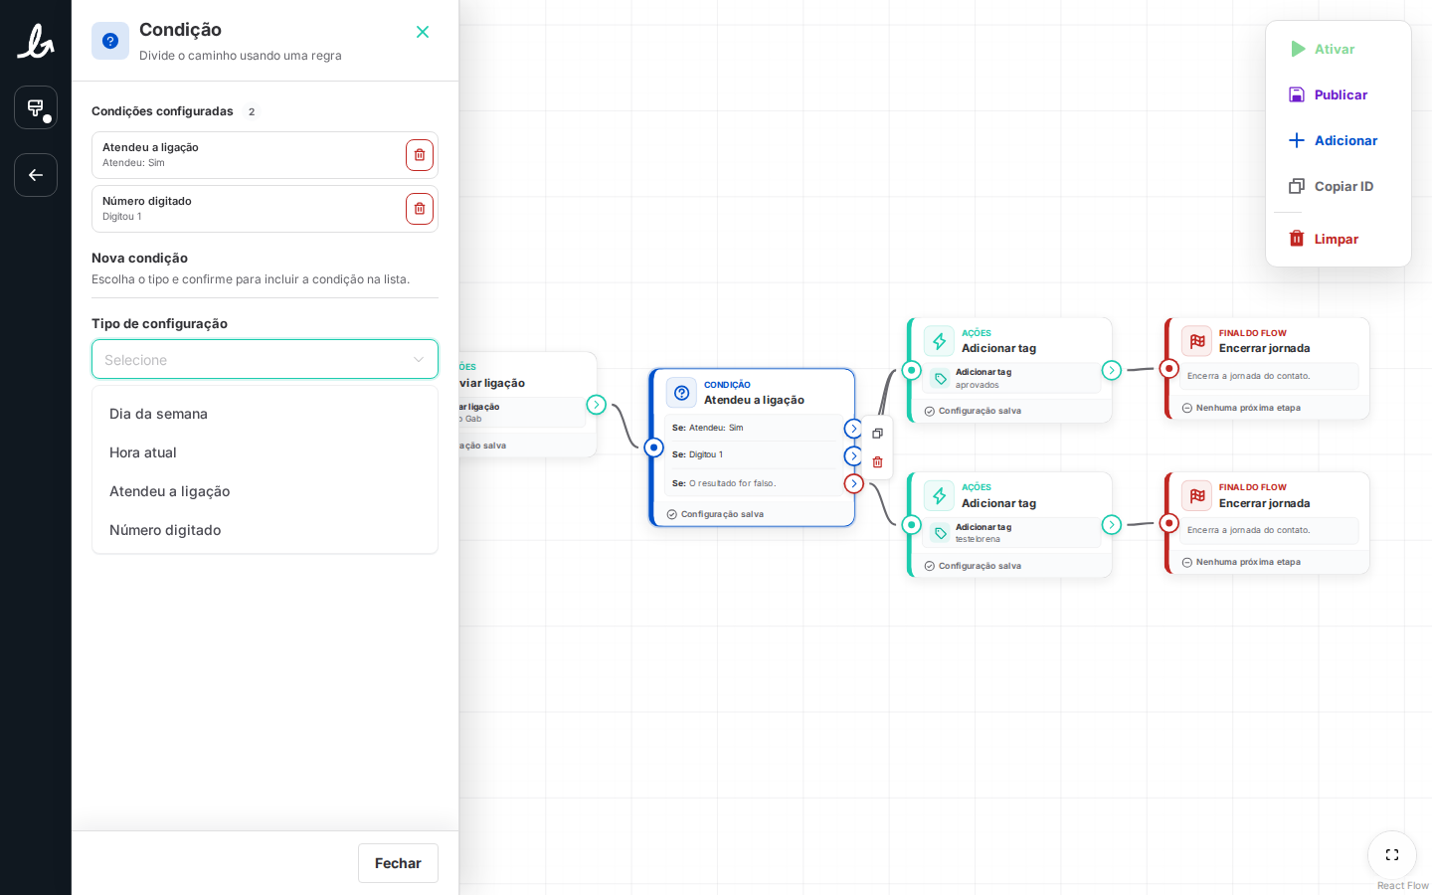Click Limpar in the actions menu
This screenshot has height=895, width=1432.
pos(1339,239)
